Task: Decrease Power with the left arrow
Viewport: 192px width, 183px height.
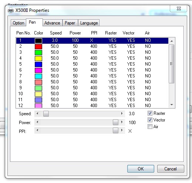Action: (x=37, y=122)
